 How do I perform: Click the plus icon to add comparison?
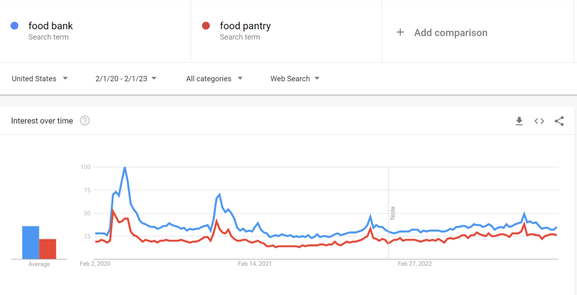pos(400,33)
